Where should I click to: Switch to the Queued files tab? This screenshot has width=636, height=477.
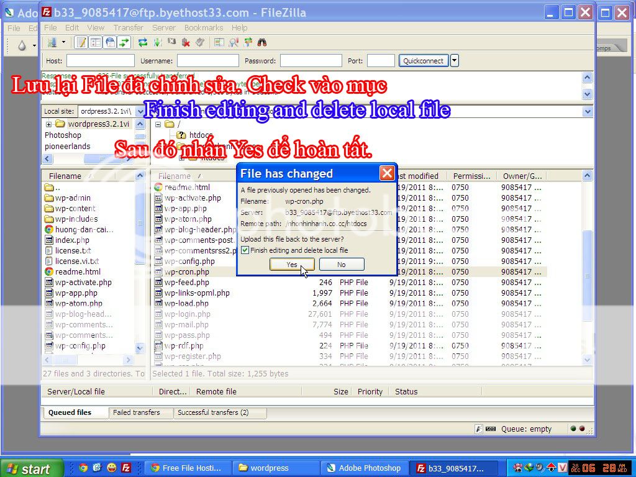(70, 412)
